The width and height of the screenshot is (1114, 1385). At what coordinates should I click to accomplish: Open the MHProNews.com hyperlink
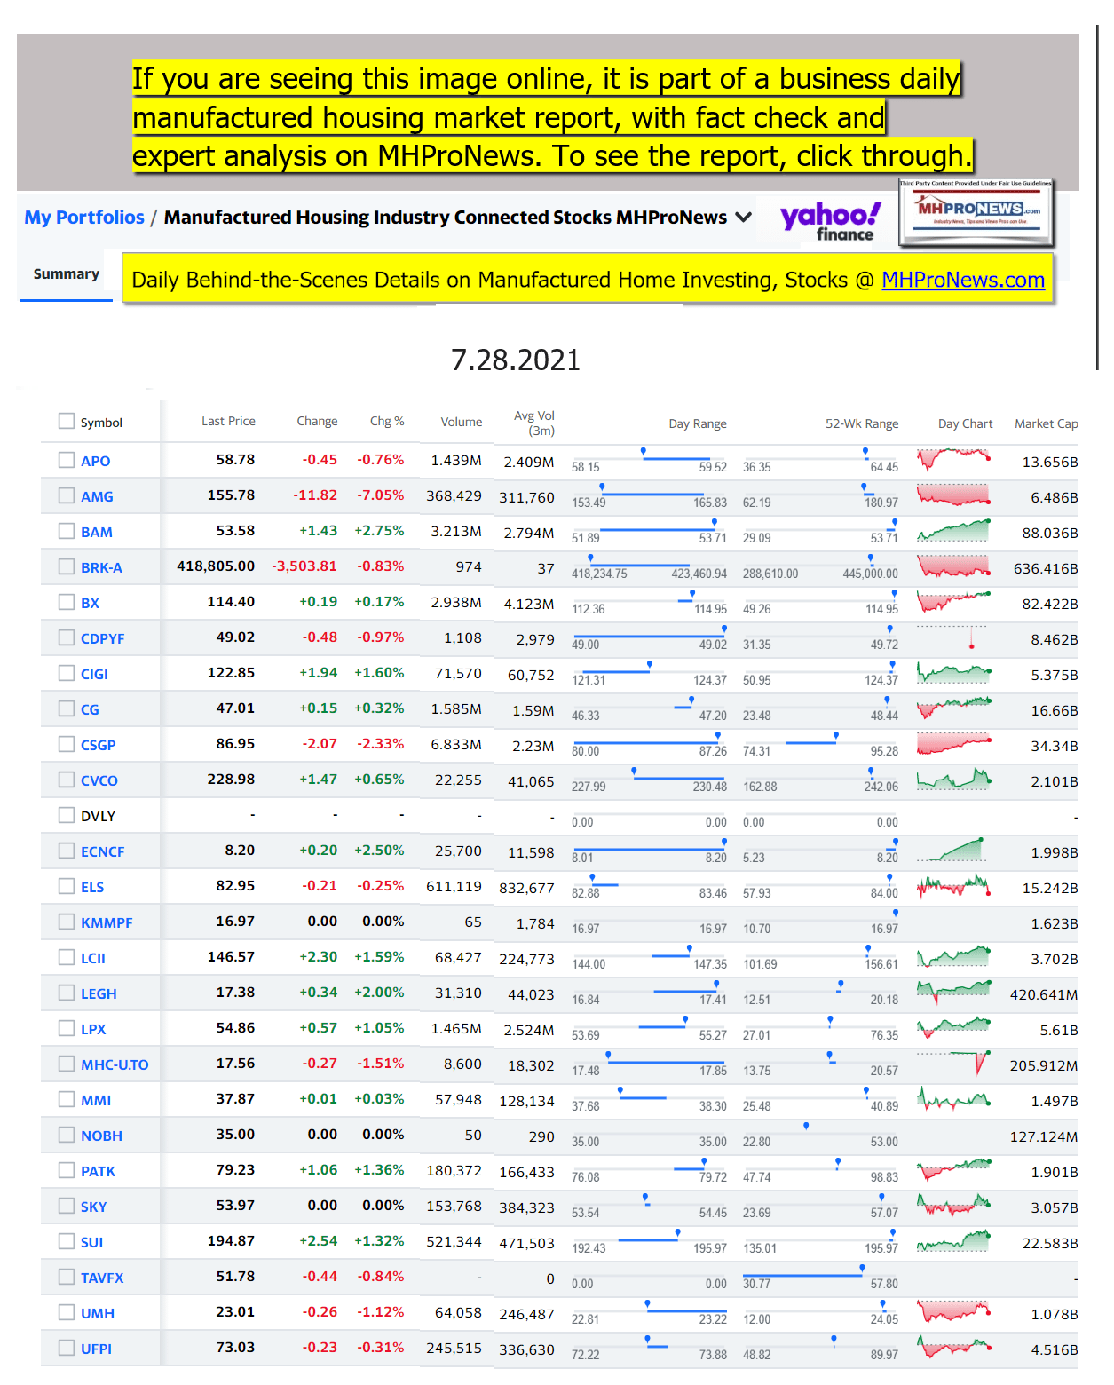(962, 281)
